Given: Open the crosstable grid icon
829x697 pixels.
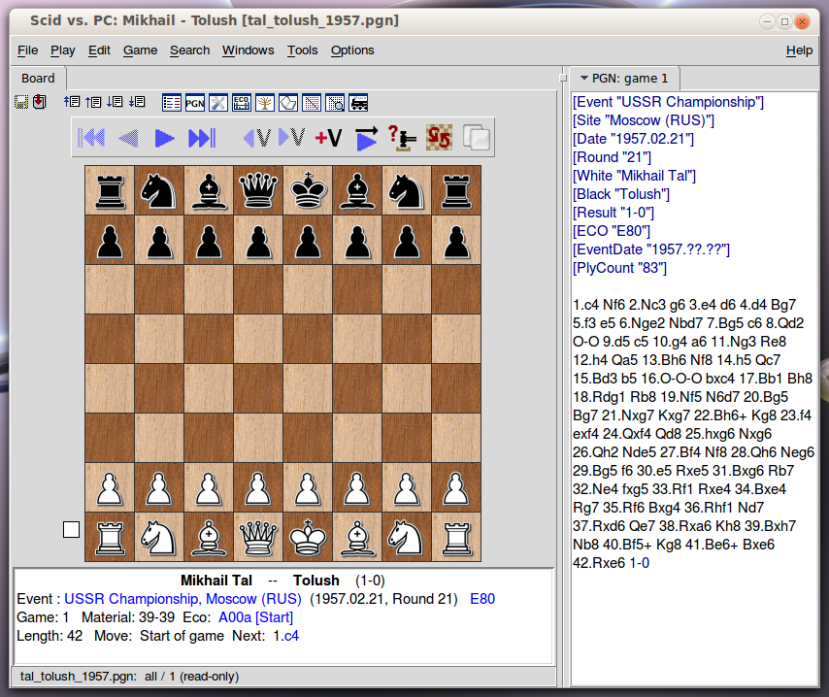Looking at the screenshot, I should pos(312,103).
